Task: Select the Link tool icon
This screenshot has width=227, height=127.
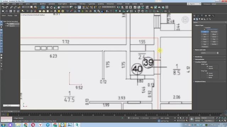Action: pyautogui.click(x=11, y=7)
